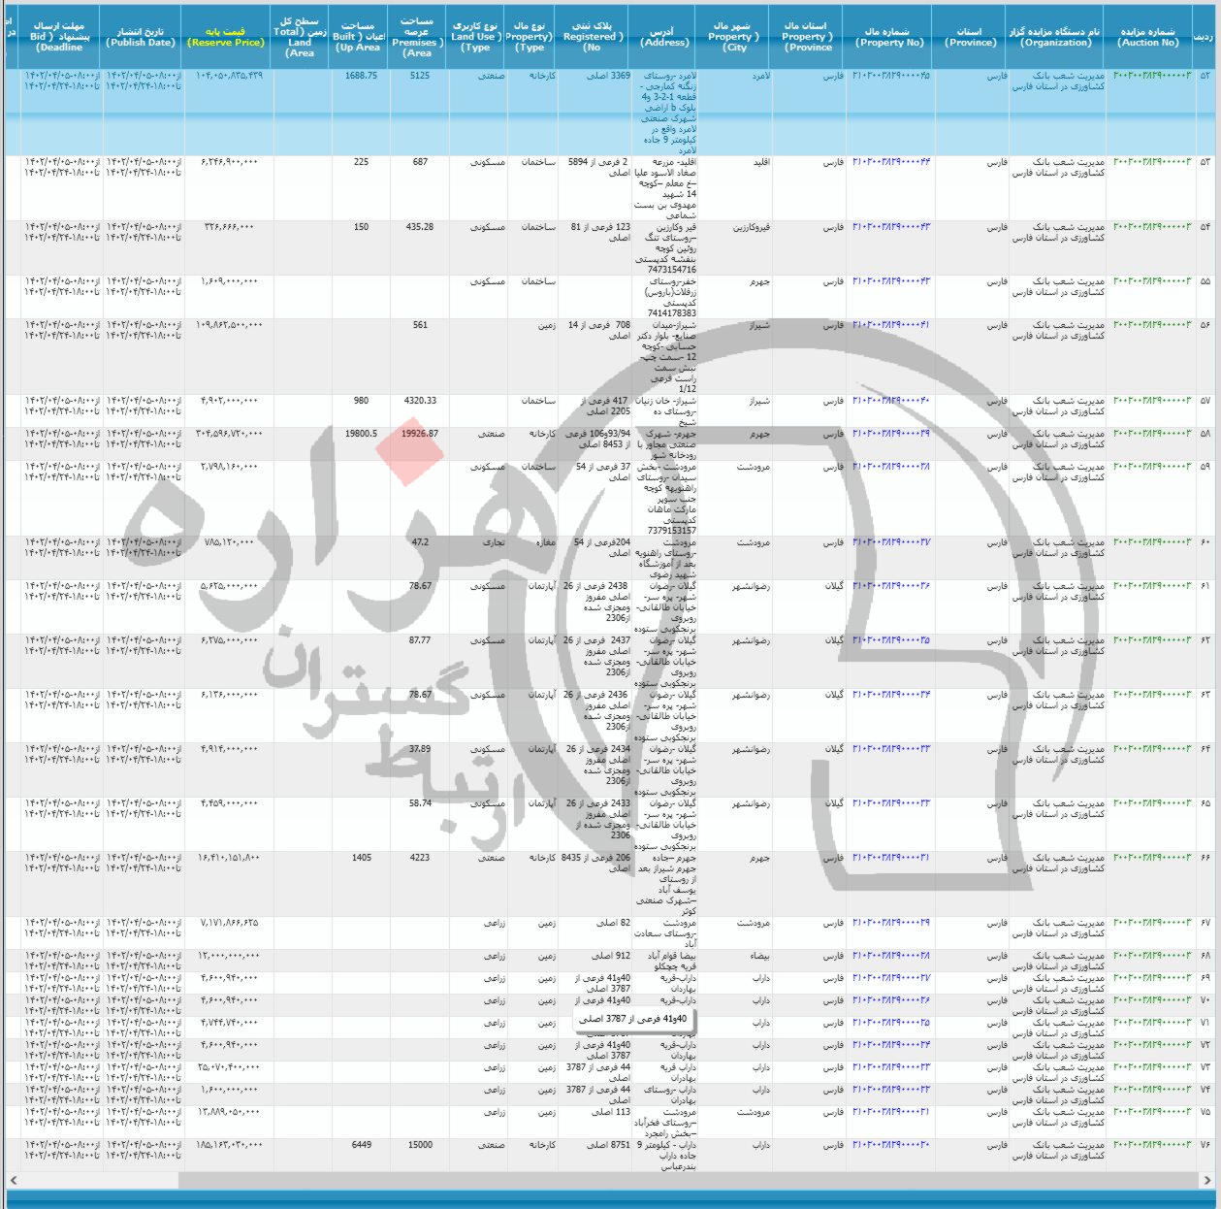1221x1209 pixels.
Task: Open the auction number link in row 60
Action: tap(1151, 542)
